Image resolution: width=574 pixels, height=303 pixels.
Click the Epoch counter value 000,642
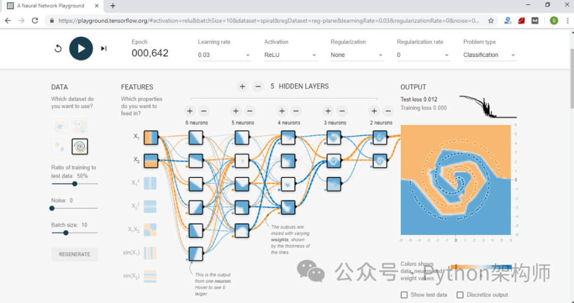point(150,53)
